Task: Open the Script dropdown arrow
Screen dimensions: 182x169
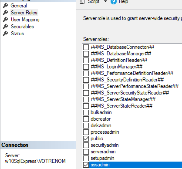Action: coord(105,1)
